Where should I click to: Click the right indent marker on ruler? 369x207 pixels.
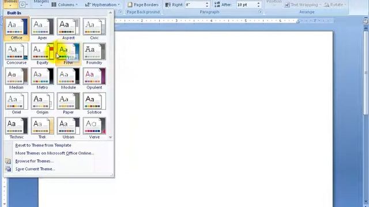[298, 21]
